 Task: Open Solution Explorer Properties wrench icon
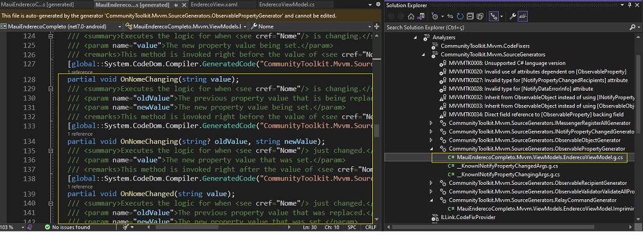pyautogui.click(x=513, y=16)
